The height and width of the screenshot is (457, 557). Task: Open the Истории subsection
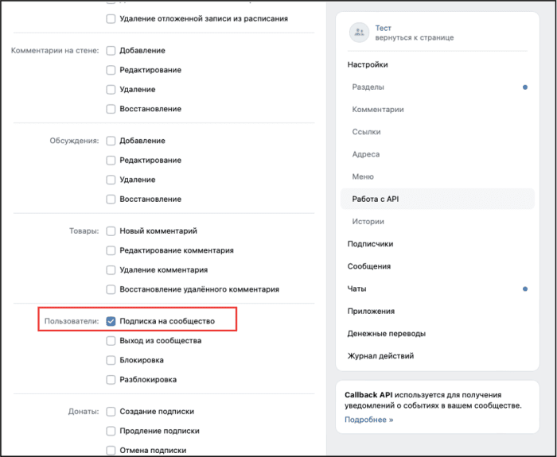coord(368,222)
